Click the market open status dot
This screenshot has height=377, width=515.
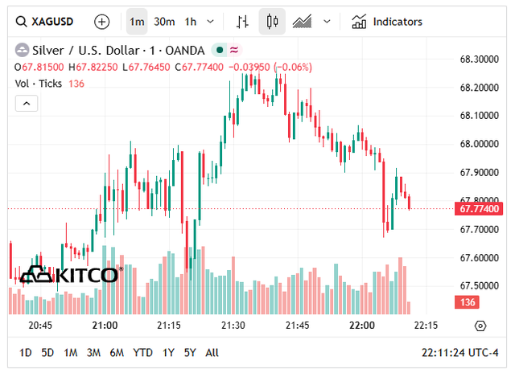(x=220, y=50)
